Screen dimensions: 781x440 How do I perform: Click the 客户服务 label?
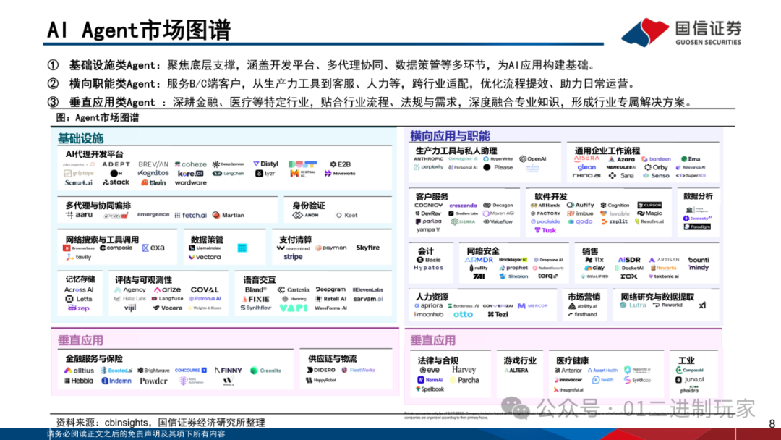[432, 196]
